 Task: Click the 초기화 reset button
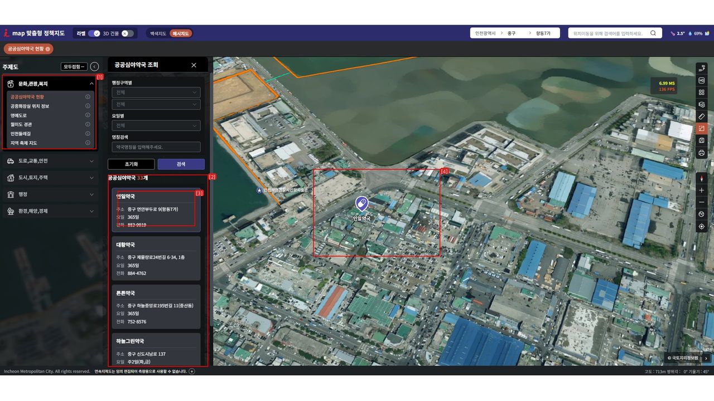click(131, 164)
